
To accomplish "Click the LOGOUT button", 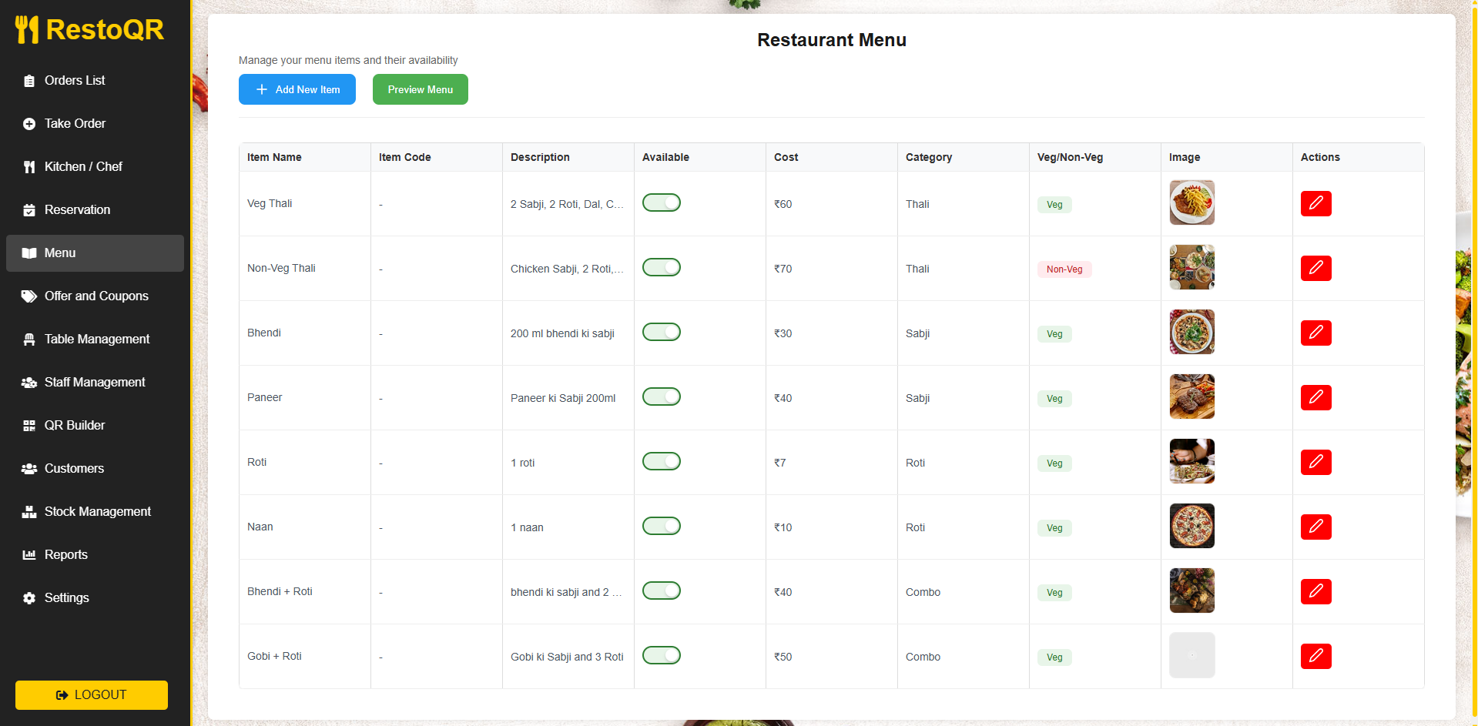I will pos(92,695).
